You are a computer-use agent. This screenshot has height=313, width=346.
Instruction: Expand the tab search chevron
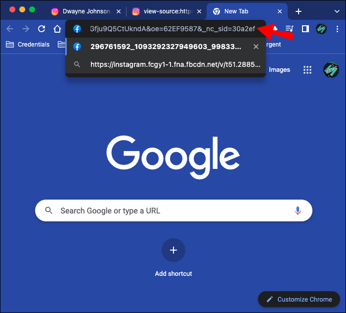tap(337, 11)
